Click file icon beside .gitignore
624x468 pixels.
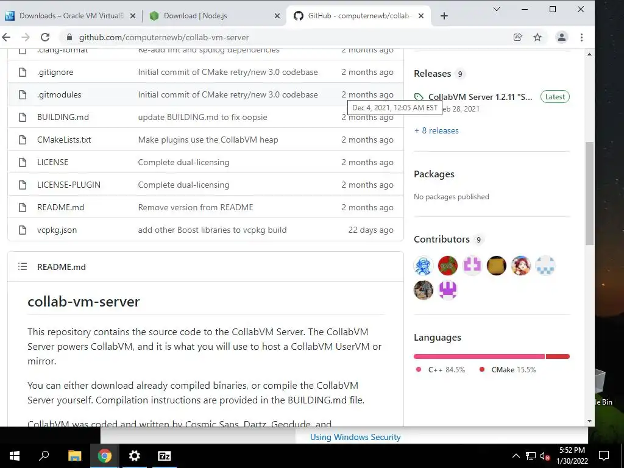pos(23,72)
